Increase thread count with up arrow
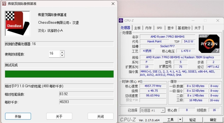The width and height of the screenshot is (224, 123). (62, 52)
